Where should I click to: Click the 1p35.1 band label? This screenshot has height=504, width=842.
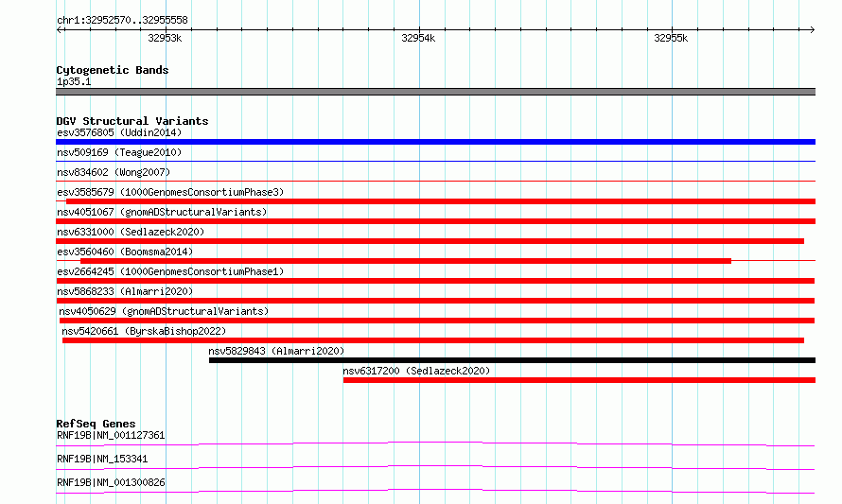74,81
